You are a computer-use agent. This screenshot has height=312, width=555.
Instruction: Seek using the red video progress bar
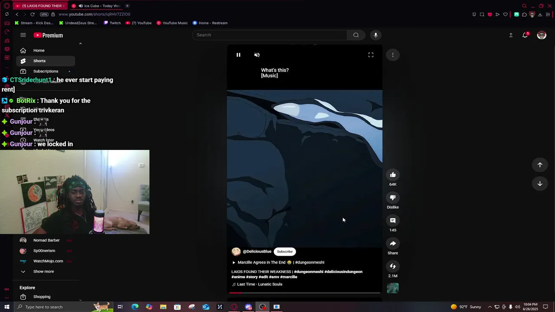point(304,293)
